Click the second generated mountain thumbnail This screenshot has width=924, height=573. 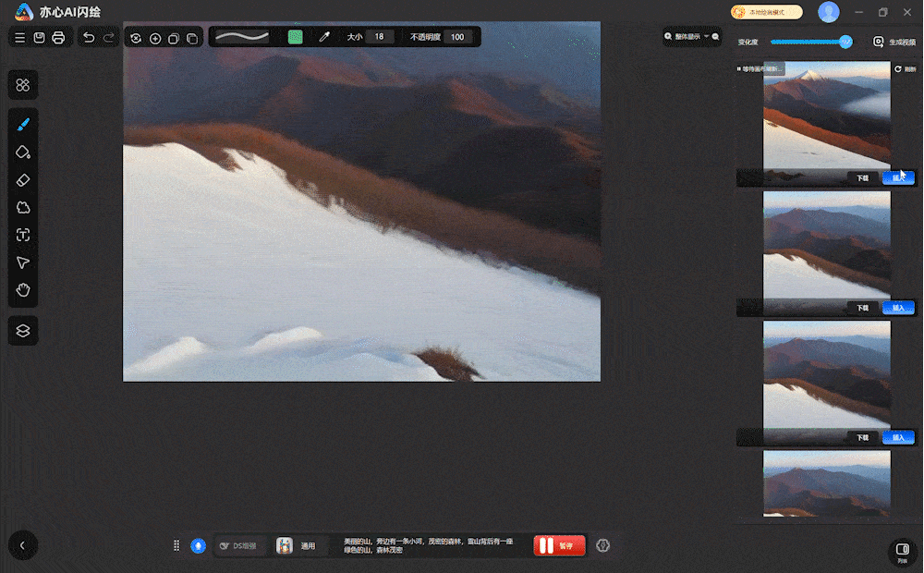[826, 245]
